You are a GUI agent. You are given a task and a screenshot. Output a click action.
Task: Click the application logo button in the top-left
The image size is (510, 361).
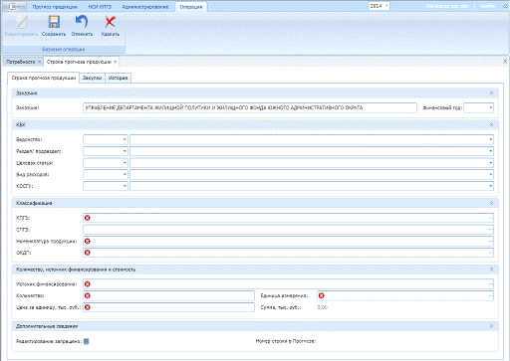coord(13,6)
